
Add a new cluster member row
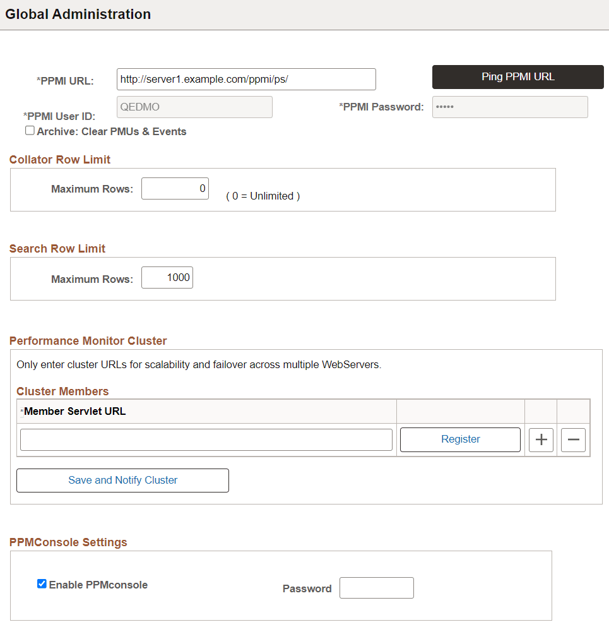tap(541, 439)
